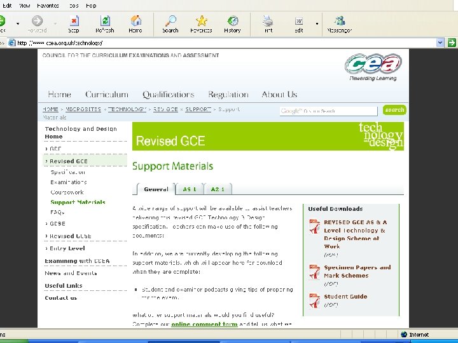The image size is (458, 343).
Task: Click the Refresh toolbar icon
Action: 105,21
